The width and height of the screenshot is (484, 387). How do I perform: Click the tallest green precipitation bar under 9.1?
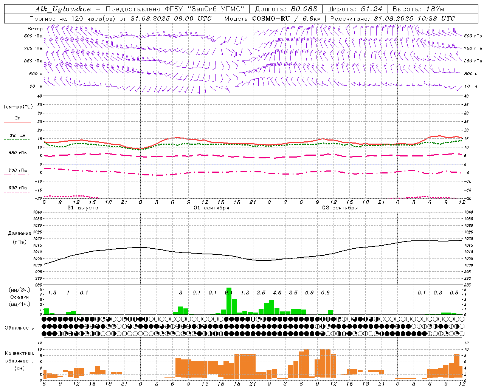[x=229, y=301]
